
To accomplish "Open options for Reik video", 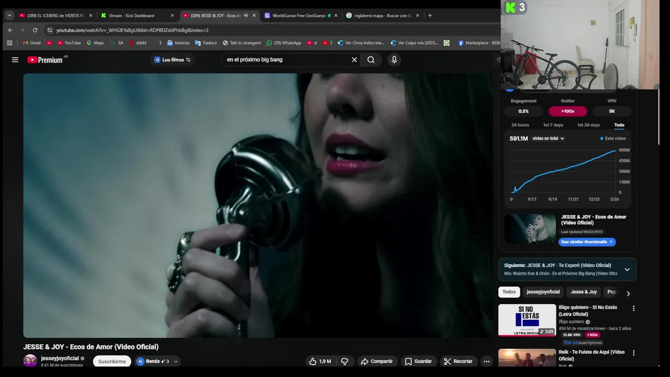I will point(633,353).
